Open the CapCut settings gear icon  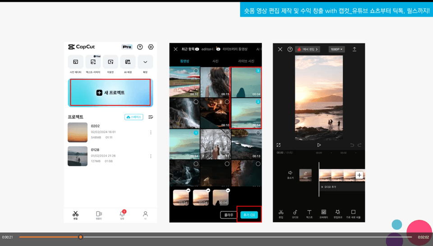(151, 47)
